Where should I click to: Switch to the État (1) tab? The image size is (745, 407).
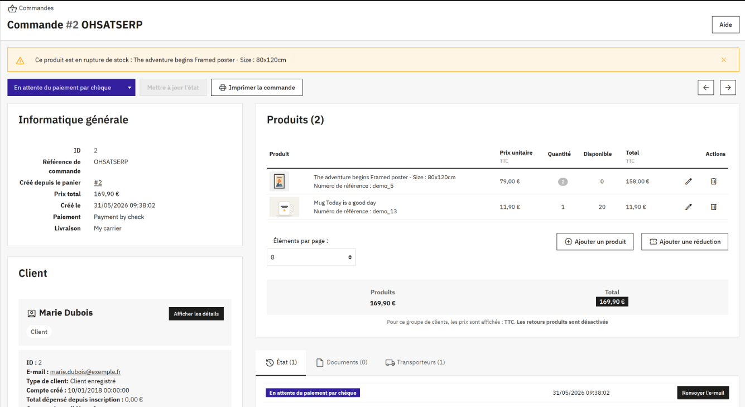click(x=282, y=362)
